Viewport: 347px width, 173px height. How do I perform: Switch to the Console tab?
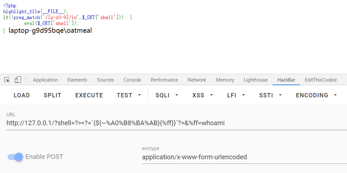(x=132, y=80)
